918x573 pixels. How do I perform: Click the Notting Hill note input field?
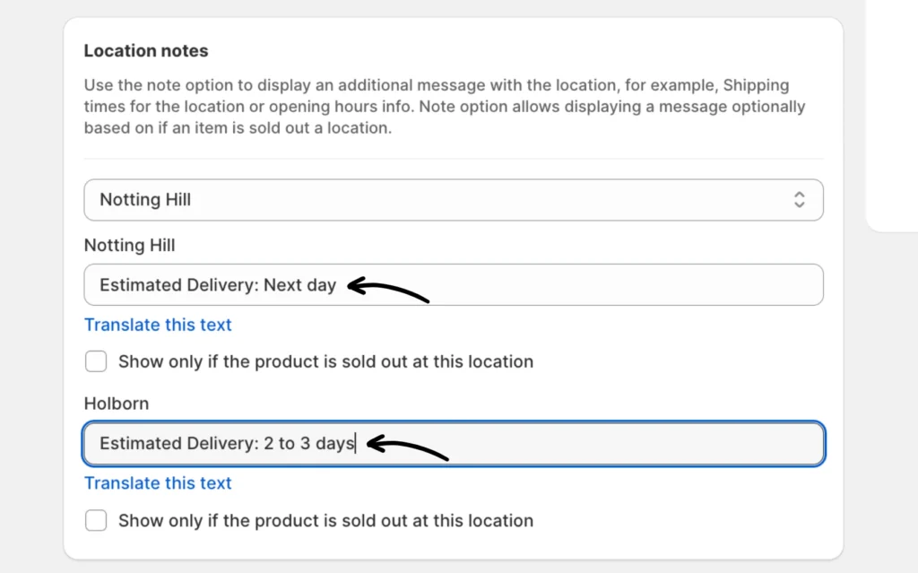point(583,285)
